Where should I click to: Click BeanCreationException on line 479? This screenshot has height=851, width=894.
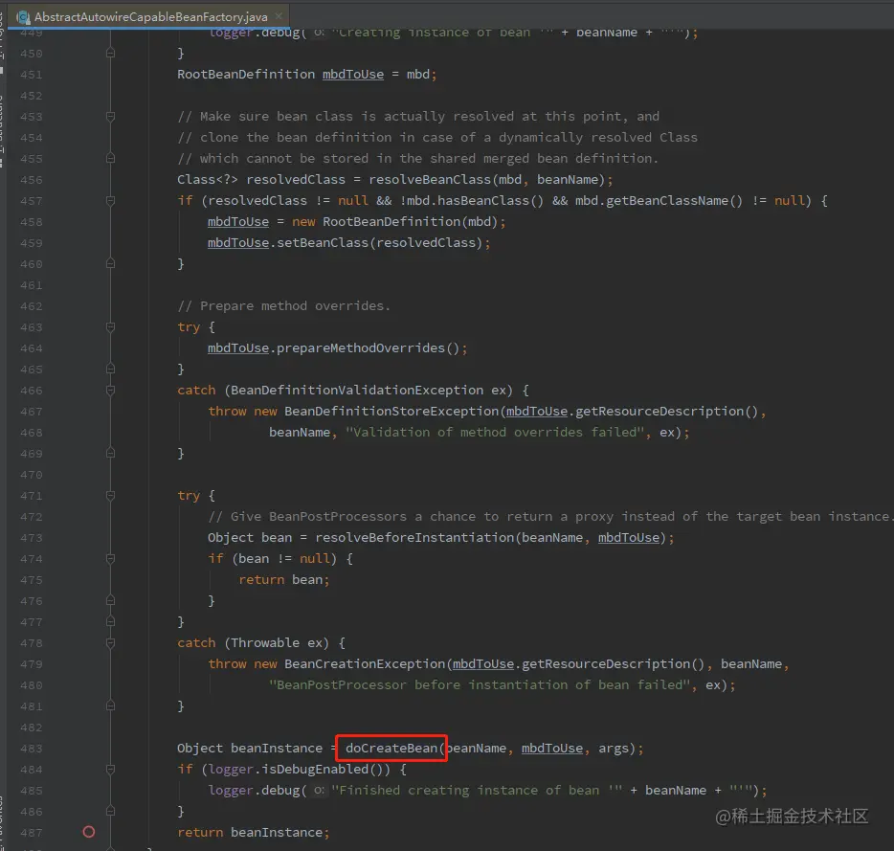point(365,664)
